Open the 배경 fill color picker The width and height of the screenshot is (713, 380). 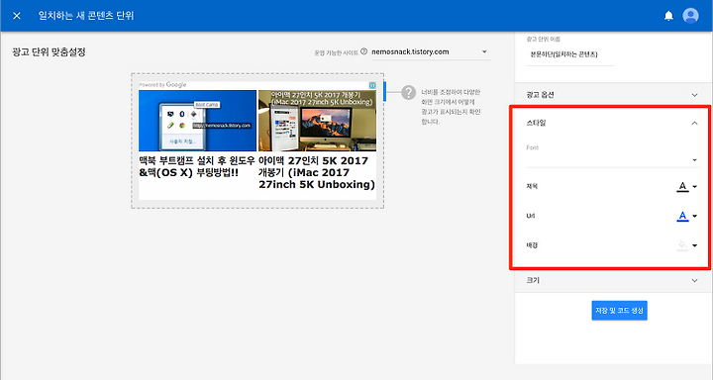click(686, 245)
